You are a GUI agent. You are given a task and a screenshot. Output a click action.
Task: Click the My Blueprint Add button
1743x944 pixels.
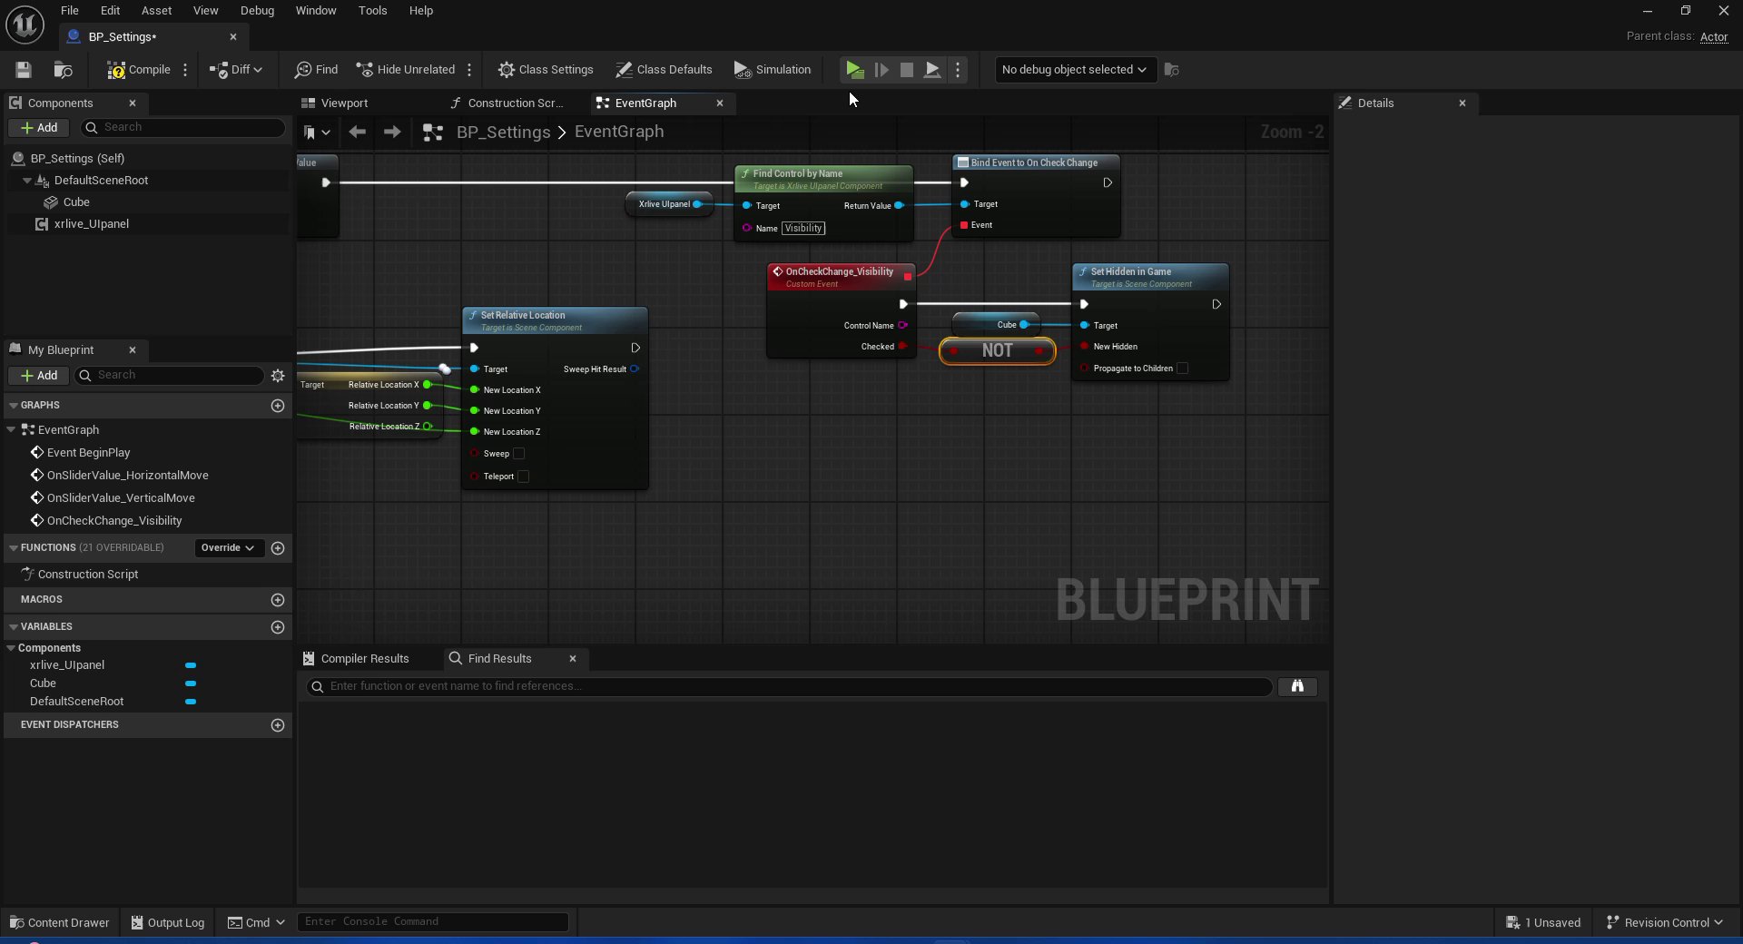(x=39, y=376)
